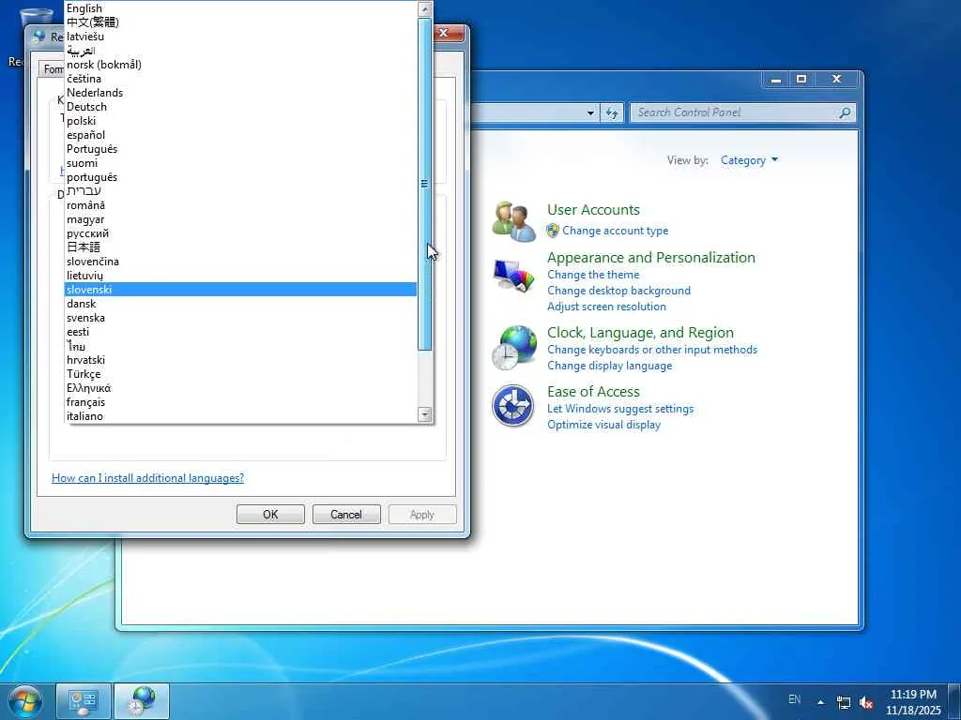This screenshot has height=720, width=961.
Task: Open Change account type link
Action: [x=616, y=231]
